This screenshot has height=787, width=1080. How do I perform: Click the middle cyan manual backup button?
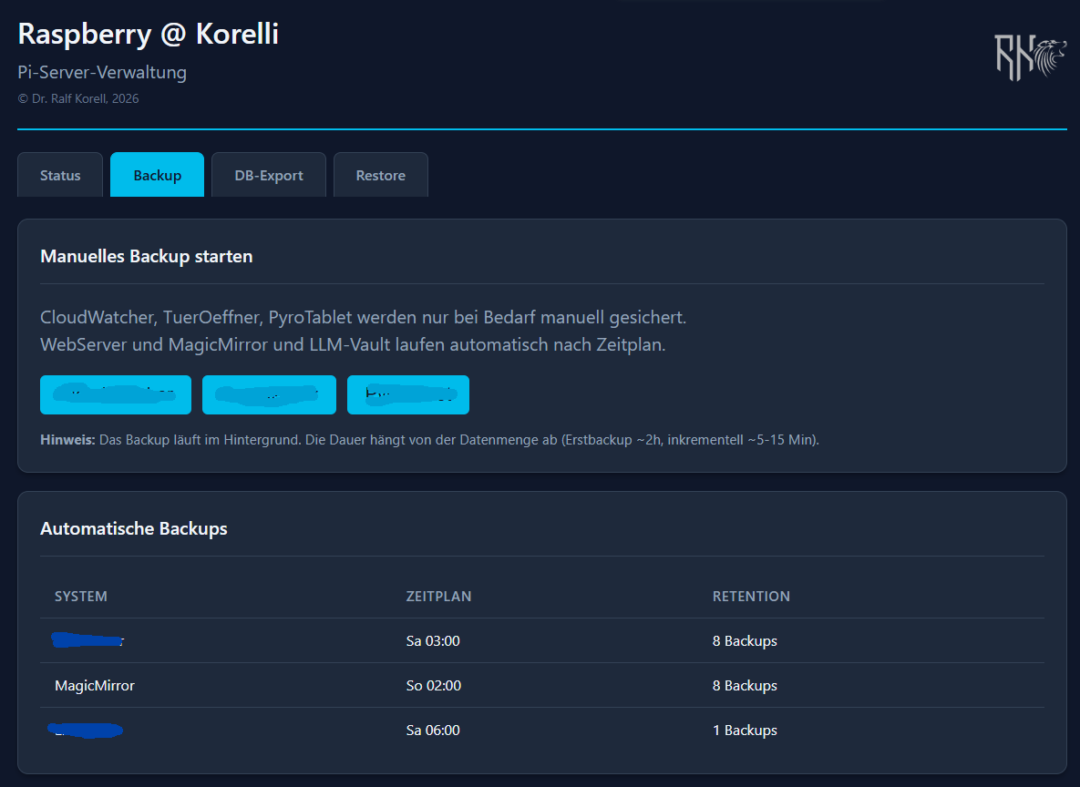269,394
